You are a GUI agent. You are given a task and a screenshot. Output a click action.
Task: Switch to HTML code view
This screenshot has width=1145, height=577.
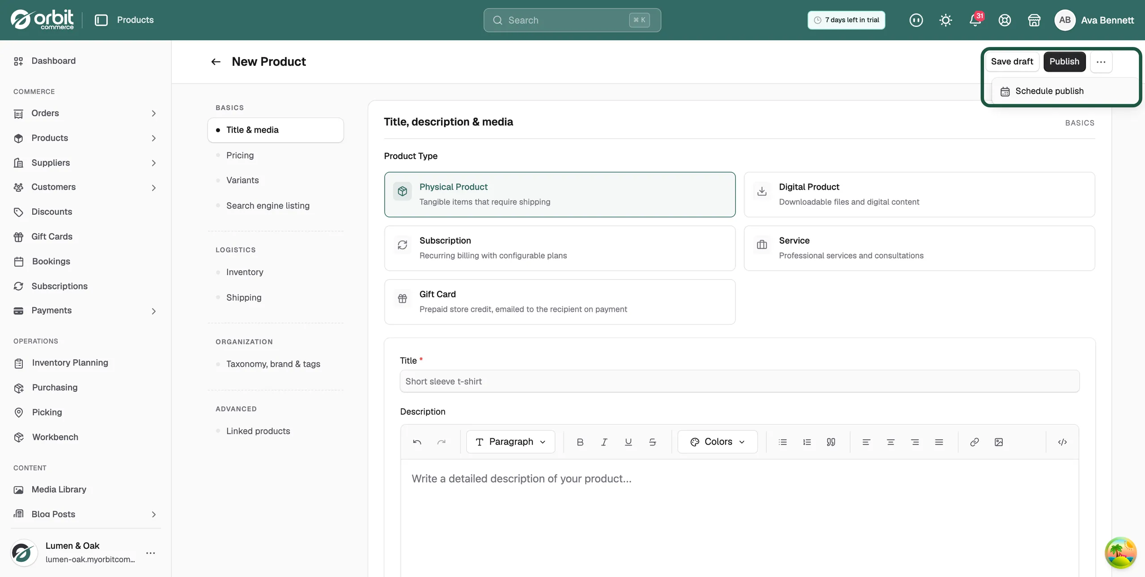click(1063, 442)
